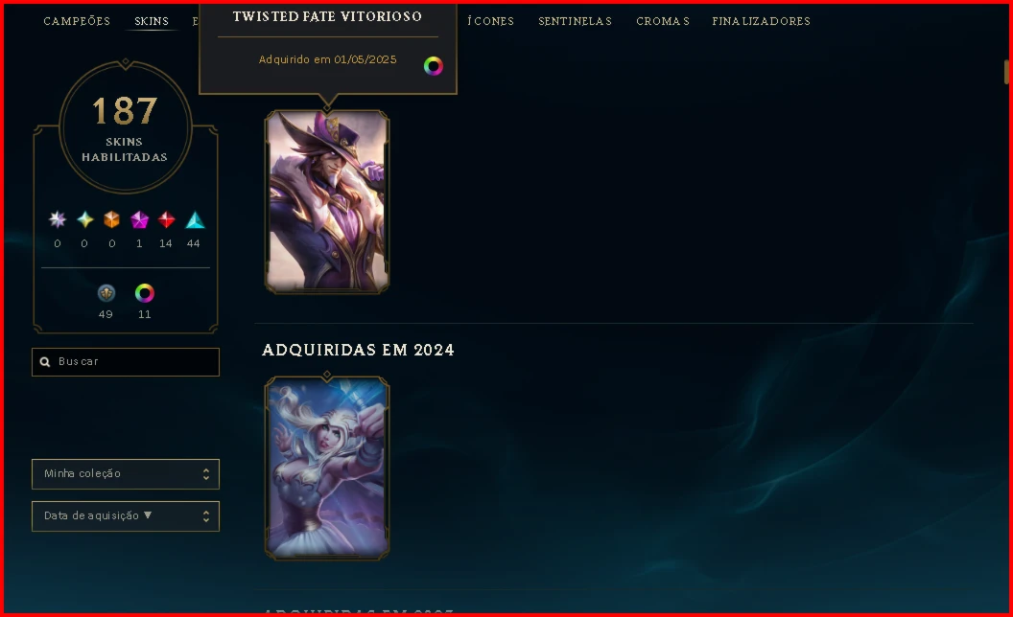
Task: Click the red Standard tier gem icon
Action: tap(167, 220)
